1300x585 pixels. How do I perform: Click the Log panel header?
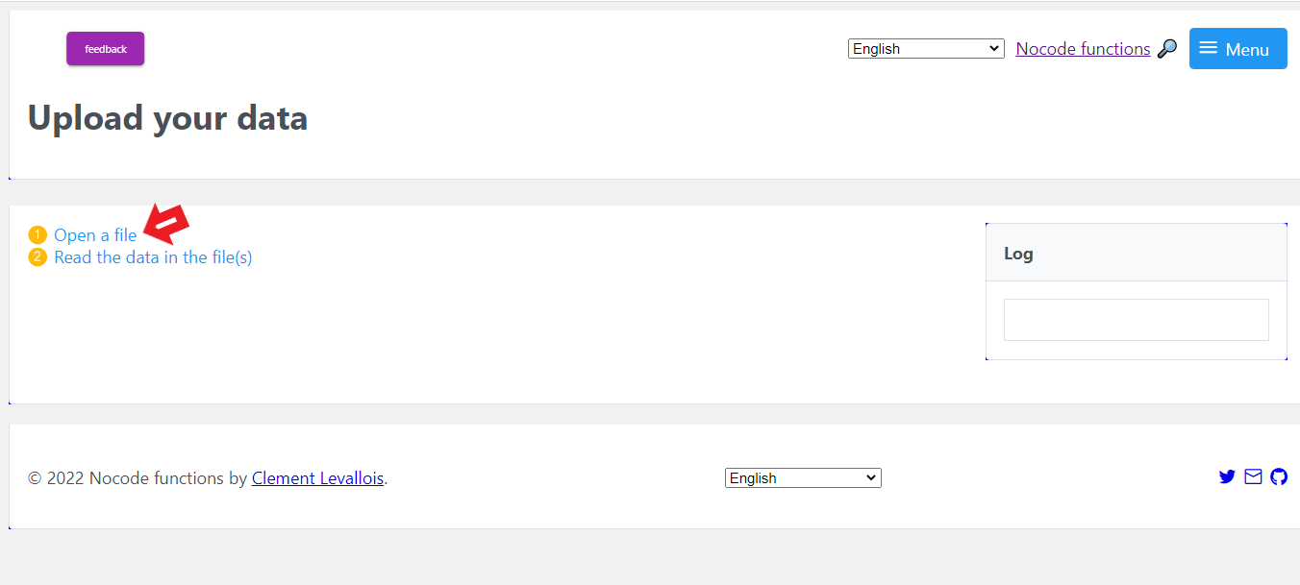(1136, 254)
